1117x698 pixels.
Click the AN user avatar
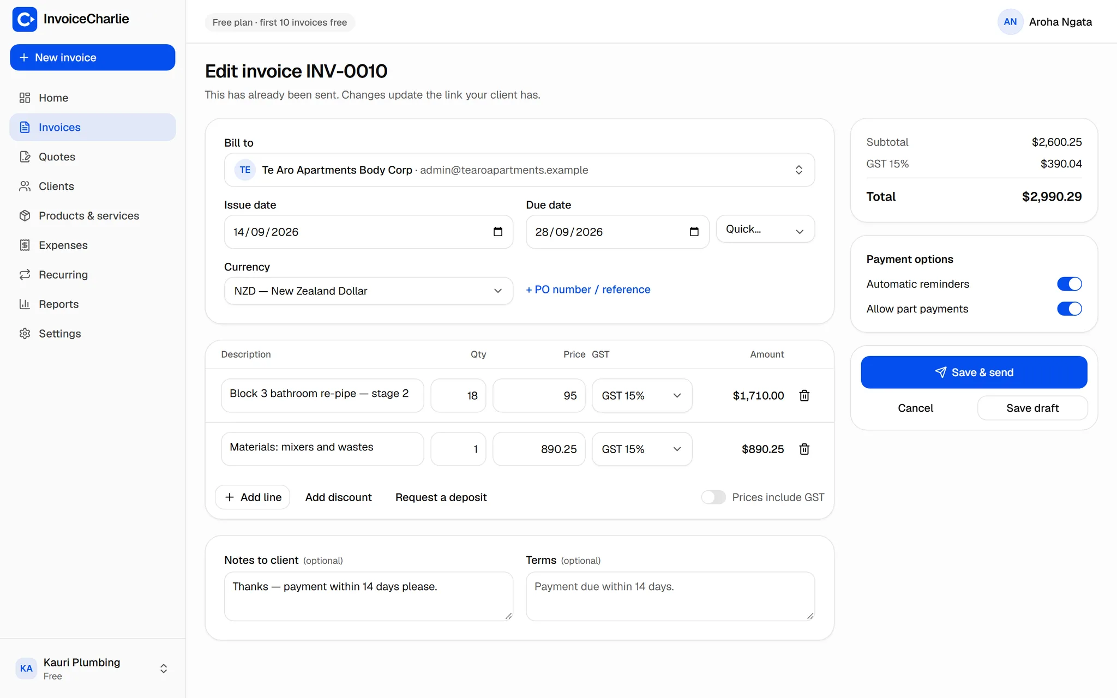pyautogui.click(x=1010, y=22)
